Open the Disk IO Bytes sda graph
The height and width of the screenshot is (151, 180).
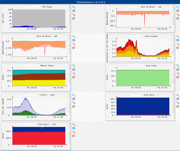[140, 19]
